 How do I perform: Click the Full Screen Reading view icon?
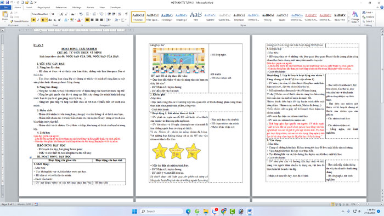[336, 204]
